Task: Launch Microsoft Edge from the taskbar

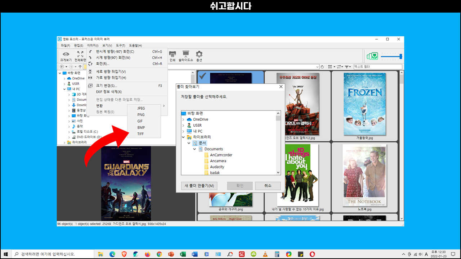Action: (x=112, y=254)
